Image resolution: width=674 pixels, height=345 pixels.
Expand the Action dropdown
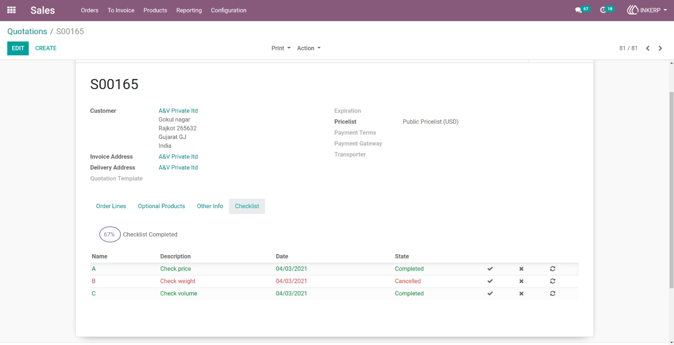[x=309, y=48]
